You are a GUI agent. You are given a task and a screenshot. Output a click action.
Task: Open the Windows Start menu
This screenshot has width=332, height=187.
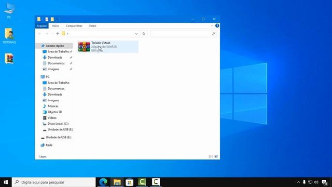point(6,182)
